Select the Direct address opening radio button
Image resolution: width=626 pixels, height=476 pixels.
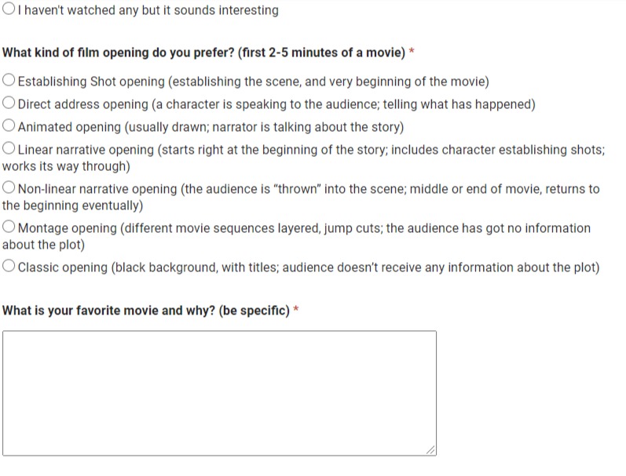tap(9, 104)
